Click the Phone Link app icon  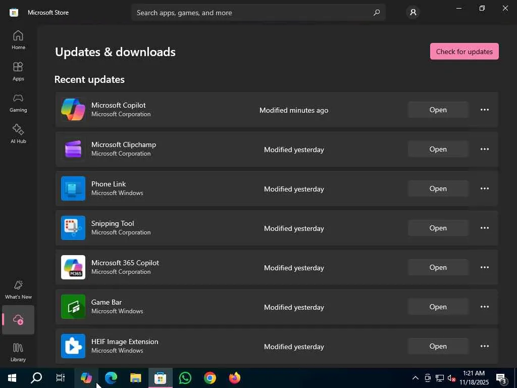(73, 188)
